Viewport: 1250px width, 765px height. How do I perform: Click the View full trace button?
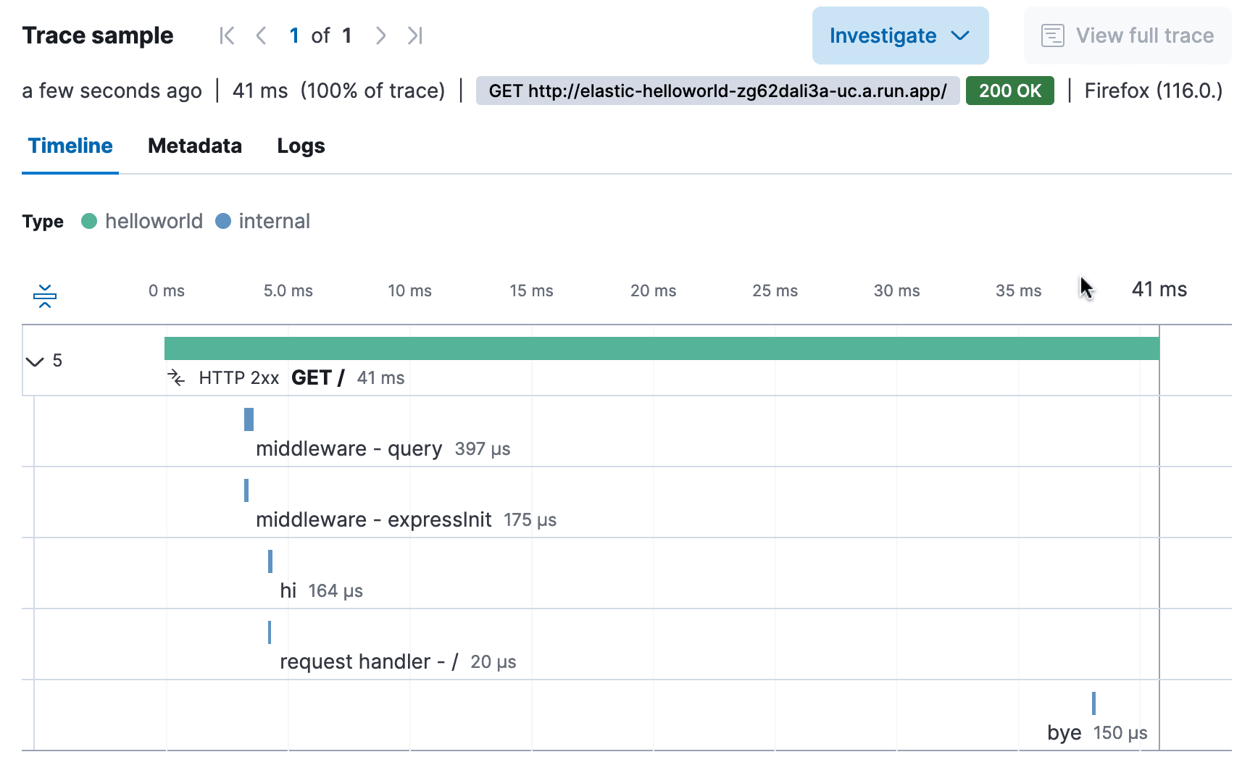[x=1128, y=35]
